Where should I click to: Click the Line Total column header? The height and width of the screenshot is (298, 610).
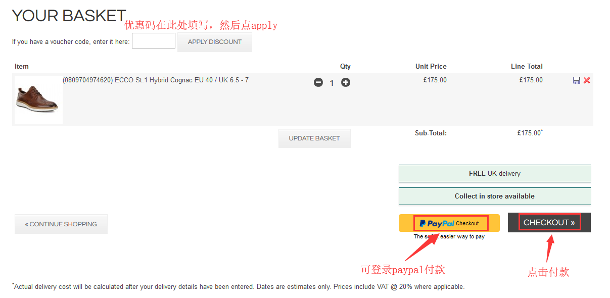pyautogui.click(x=527, y=66)
